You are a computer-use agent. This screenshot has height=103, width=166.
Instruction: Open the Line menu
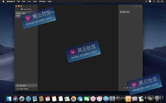pyautogui.click(x=29, y=1)
